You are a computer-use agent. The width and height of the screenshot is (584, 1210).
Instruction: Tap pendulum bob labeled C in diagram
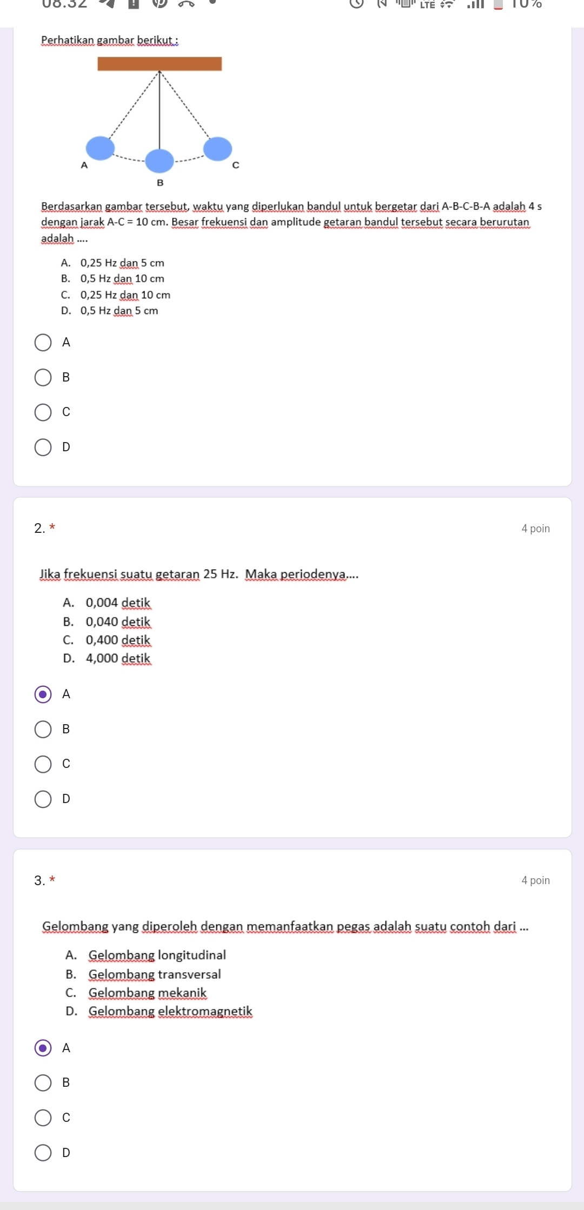click(x=217, y=149)
